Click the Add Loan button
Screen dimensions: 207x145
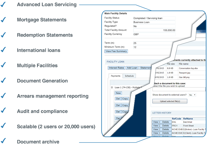(x=132, y=68)
